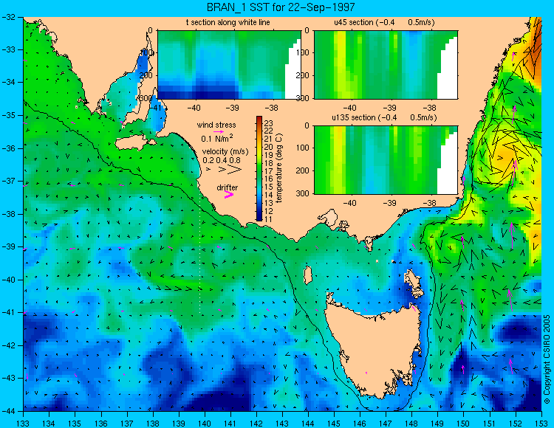Click the magenta wind stress legend arrow
This screenshot has height=428, width=554.
pyautogui.click(x=219, y=131)
